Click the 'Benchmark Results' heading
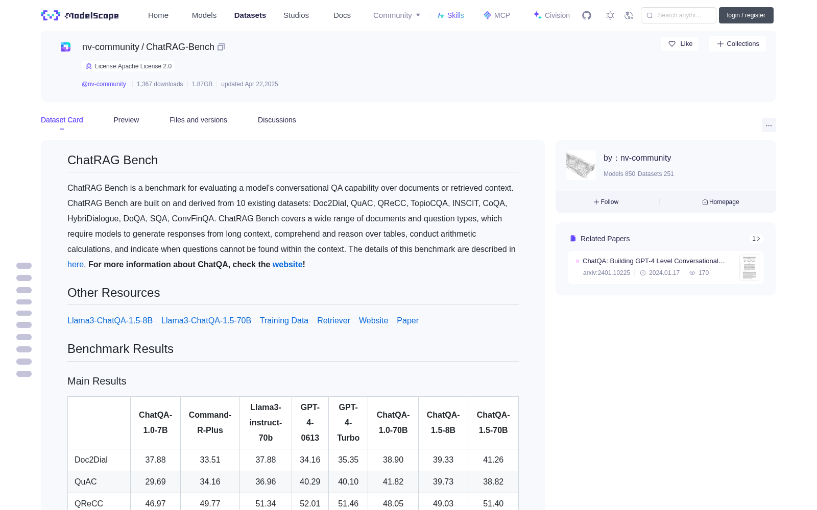Viewport: 817px width, 510px height. pyautogui.click(x=121, y=349)
